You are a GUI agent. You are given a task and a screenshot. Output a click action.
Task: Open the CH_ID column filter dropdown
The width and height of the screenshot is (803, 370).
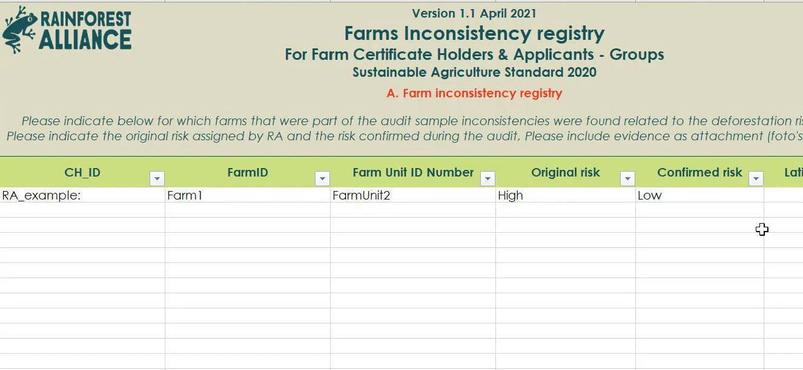(157, 178)
